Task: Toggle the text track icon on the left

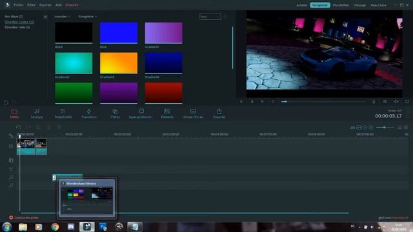Action: [x=11, y=169]
